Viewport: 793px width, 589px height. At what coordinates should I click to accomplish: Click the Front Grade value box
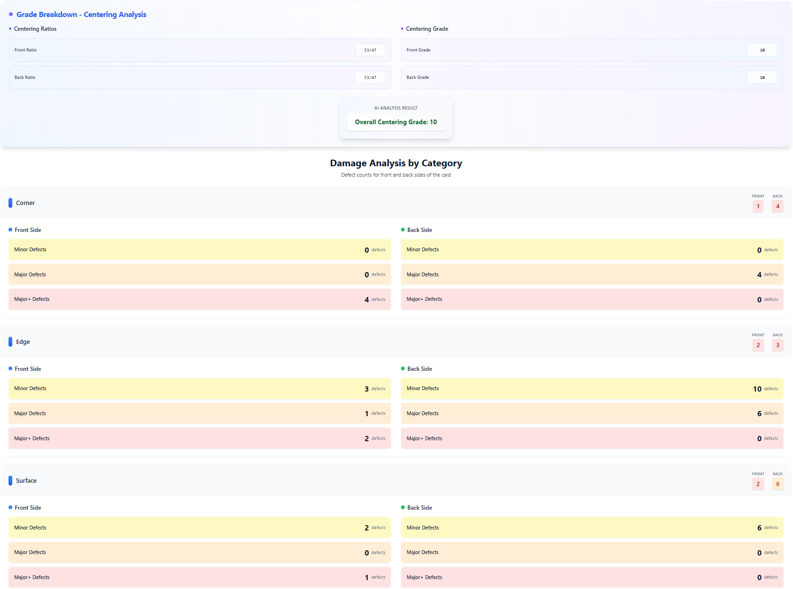pos(762,50)
